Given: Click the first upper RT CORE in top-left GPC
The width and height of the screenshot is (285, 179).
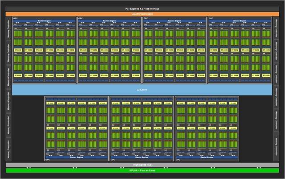Looking at the screenshot, I should coord(17,50).
